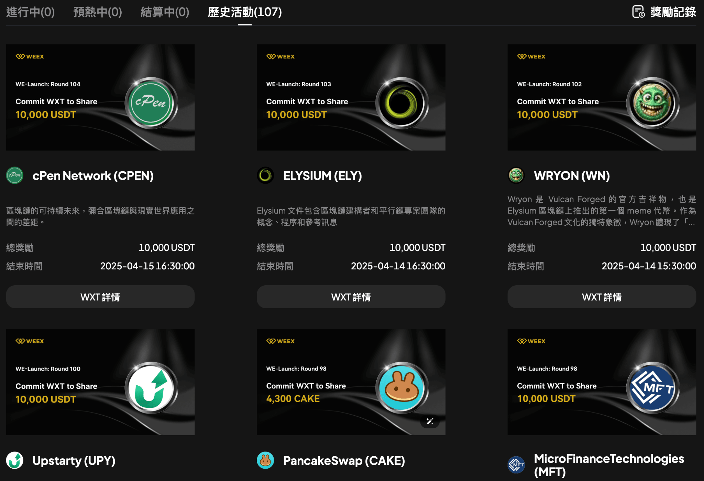Select the 歷史活動(107) tab
This screenshot has height=481, width=704.
[245, 12]
